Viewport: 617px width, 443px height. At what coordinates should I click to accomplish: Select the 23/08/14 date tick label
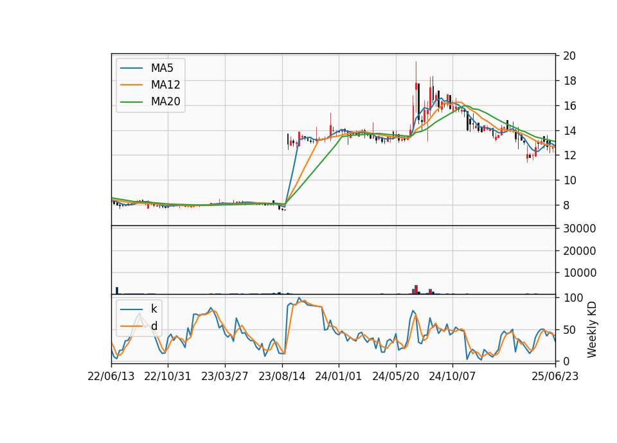[x=282, y=376]
